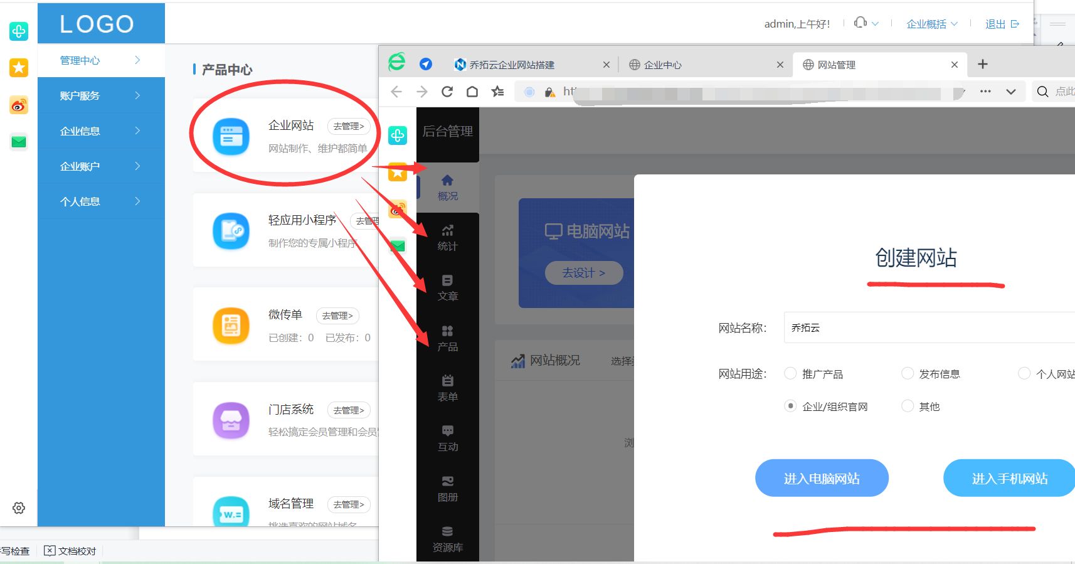
Task: Expand 个人信息 menu item
Action: click(x=101, y=201)
